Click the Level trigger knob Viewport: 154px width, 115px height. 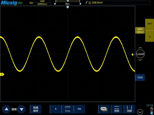(140, 54)
